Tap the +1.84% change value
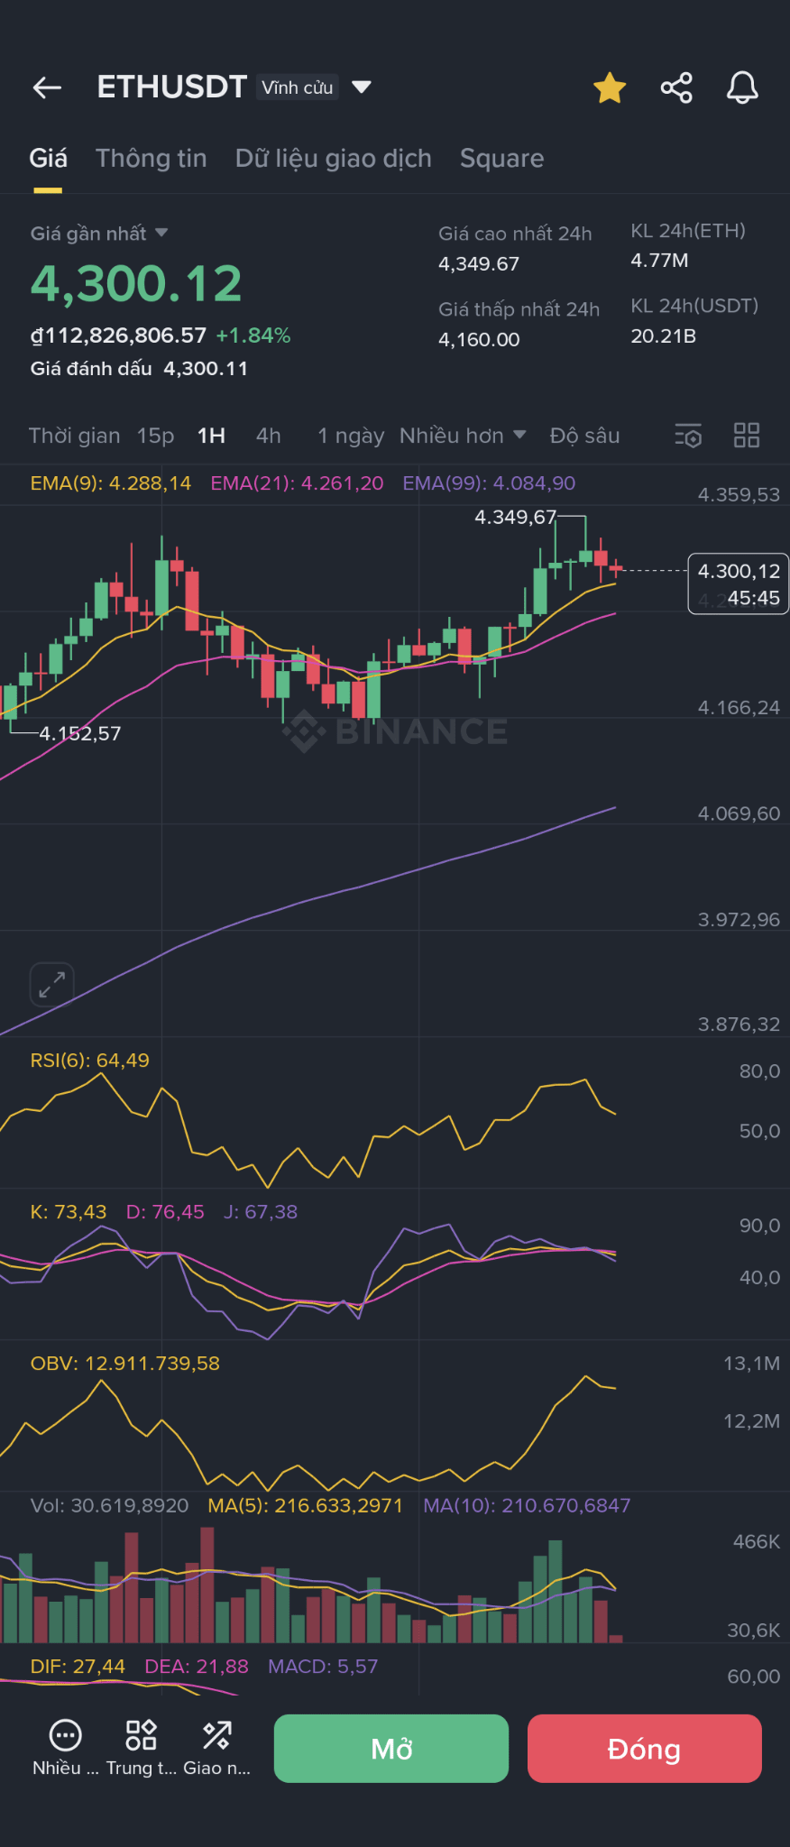This screenshot has height=1847, width=790. click(253, 336)
